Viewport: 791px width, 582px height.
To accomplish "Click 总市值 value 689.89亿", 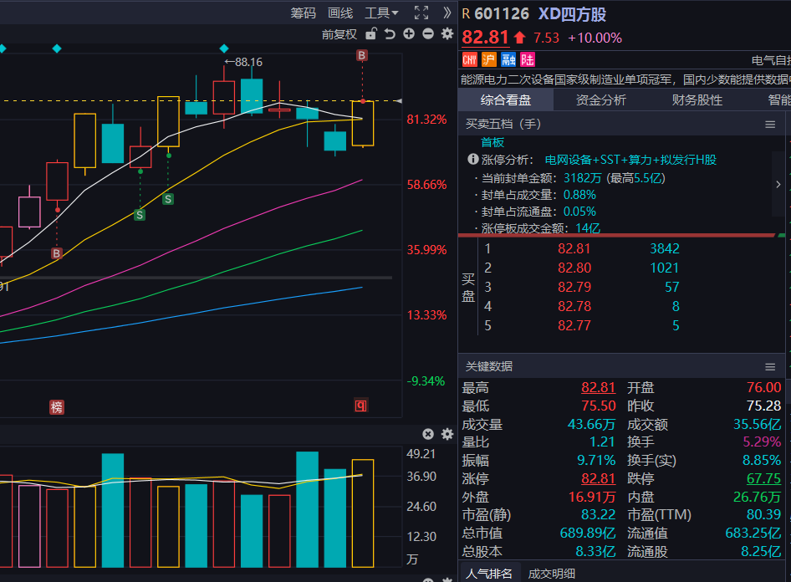I will 588,533.
